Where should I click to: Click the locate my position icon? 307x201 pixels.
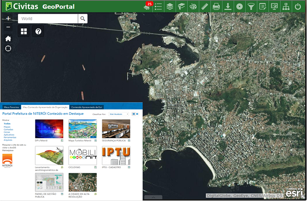pos(8,48)
